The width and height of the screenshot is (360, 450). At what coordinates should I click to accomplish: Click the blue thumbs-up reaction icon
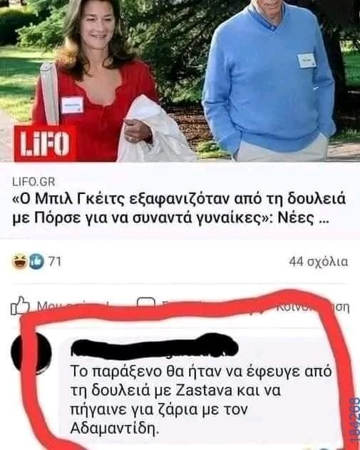(x=37, y=262)
